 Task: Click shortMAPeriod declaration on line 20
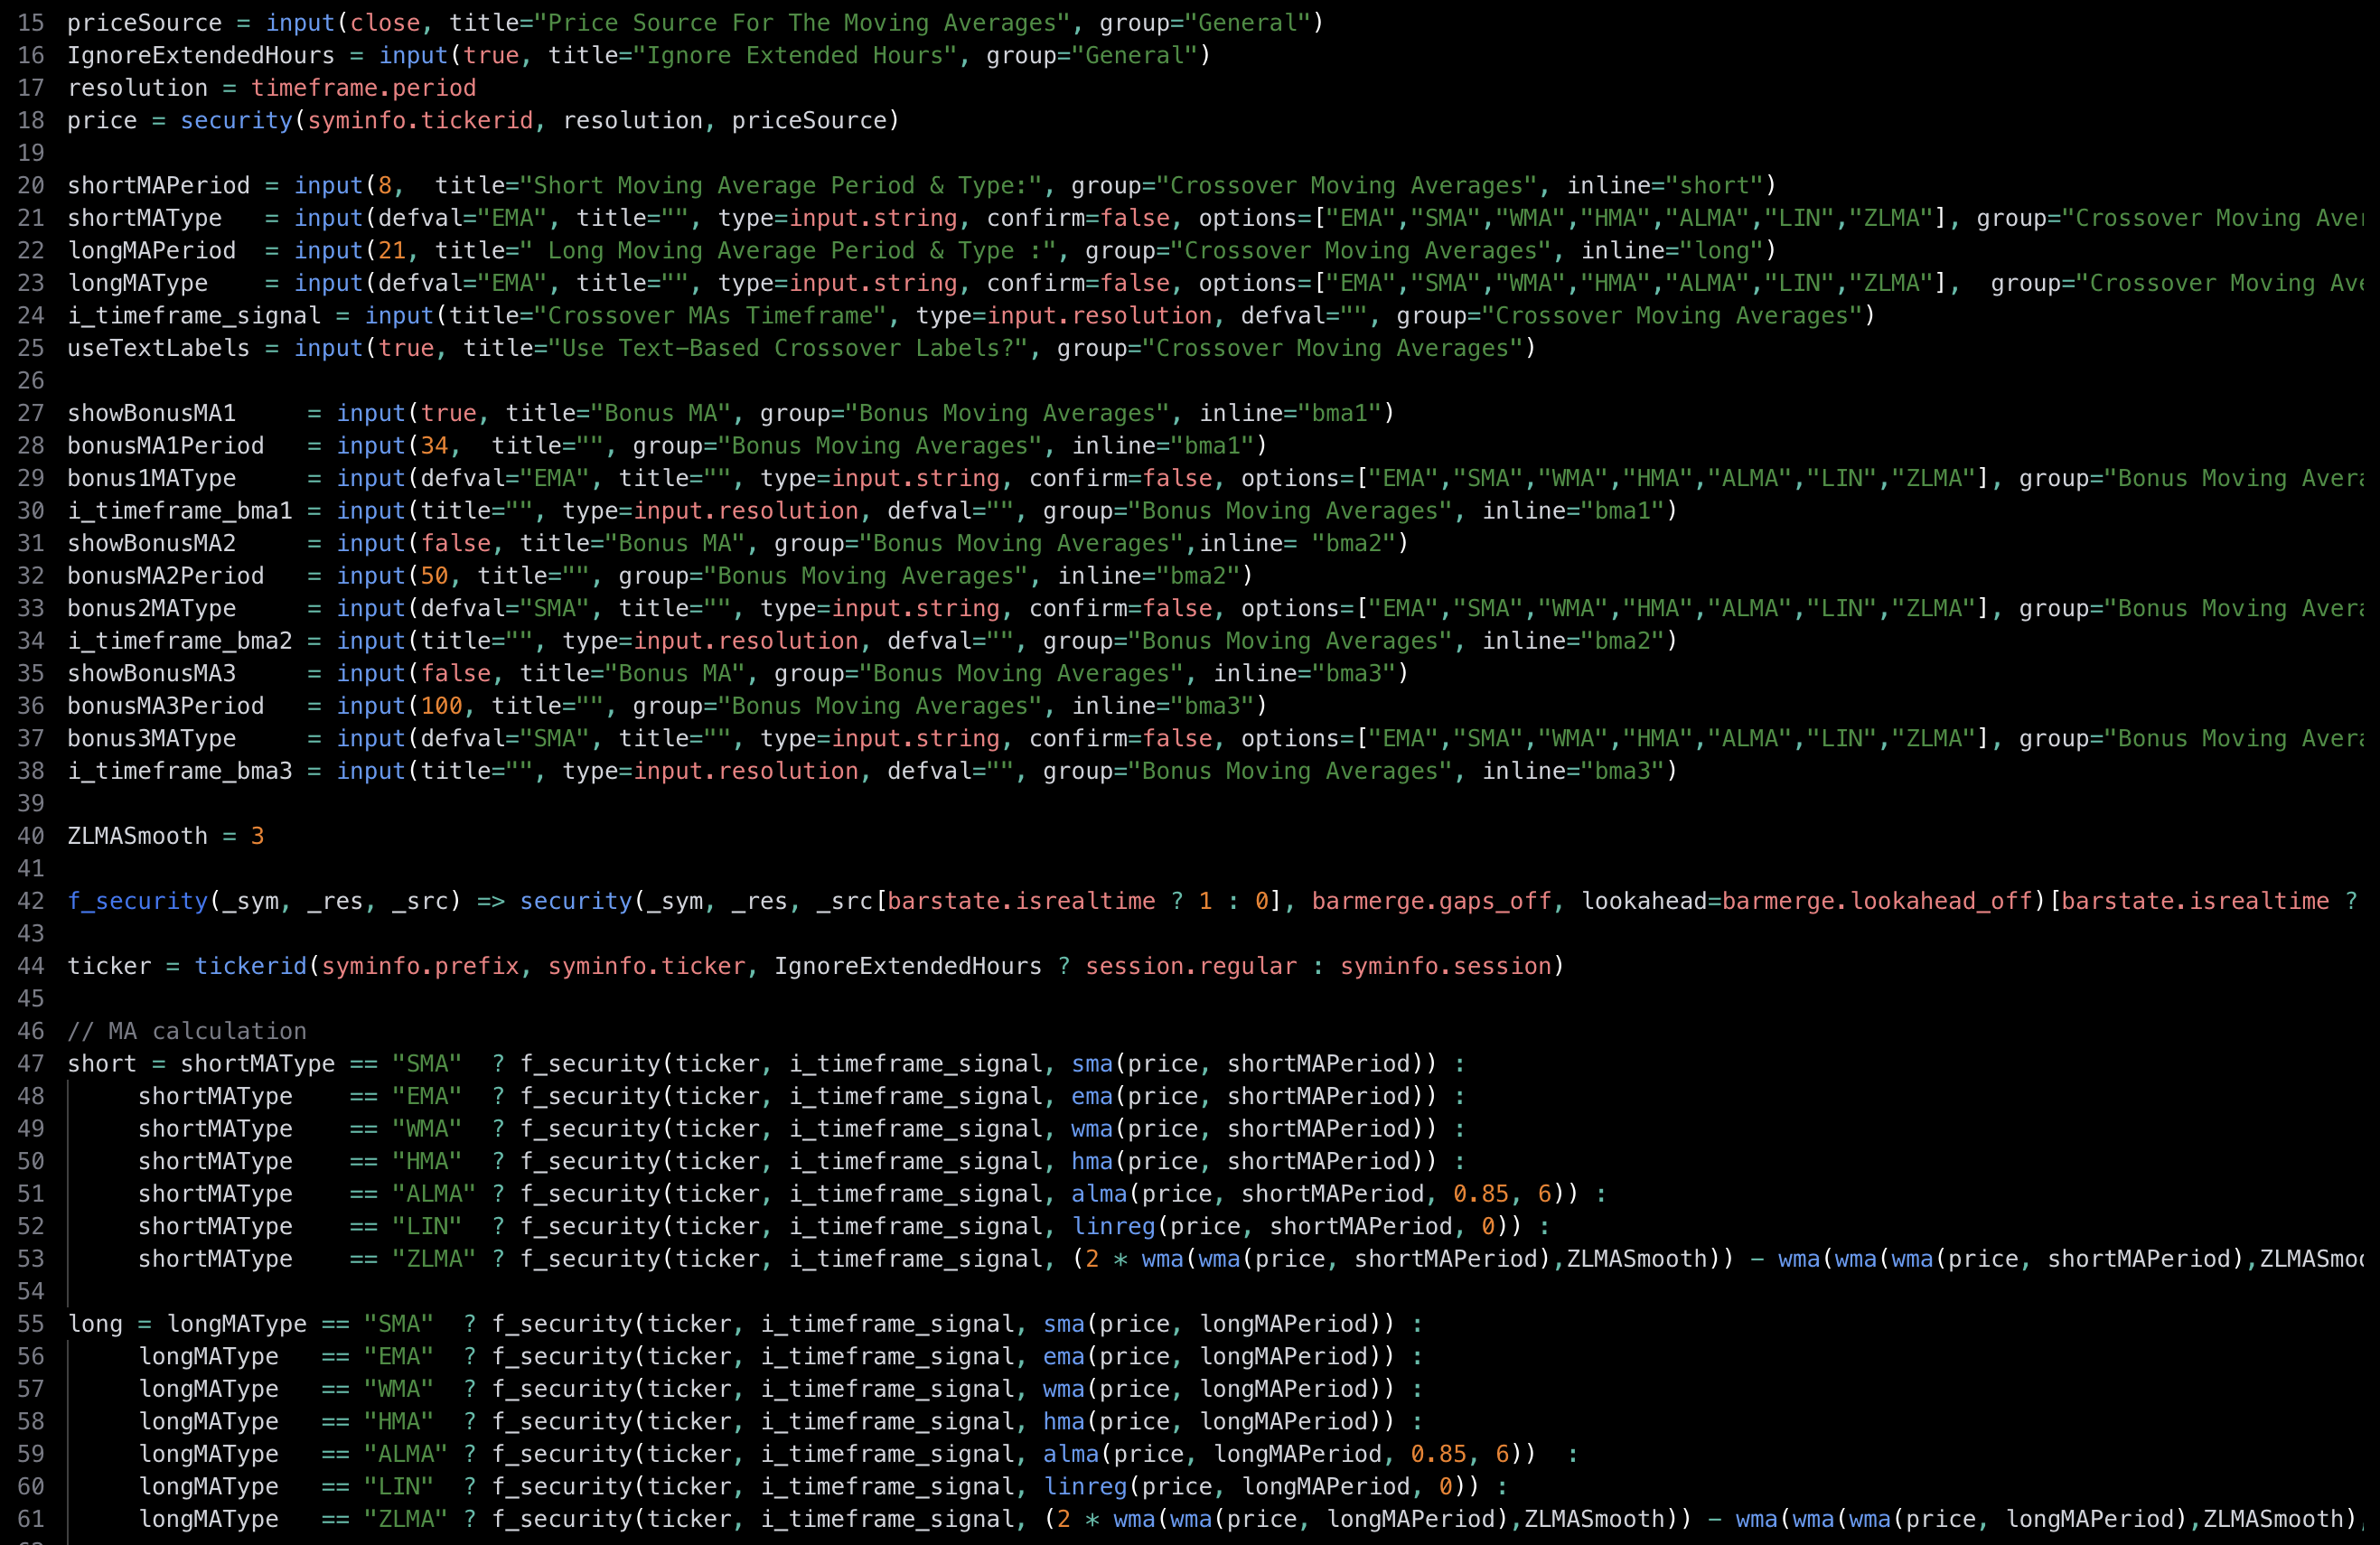click(x=159, y=185)
